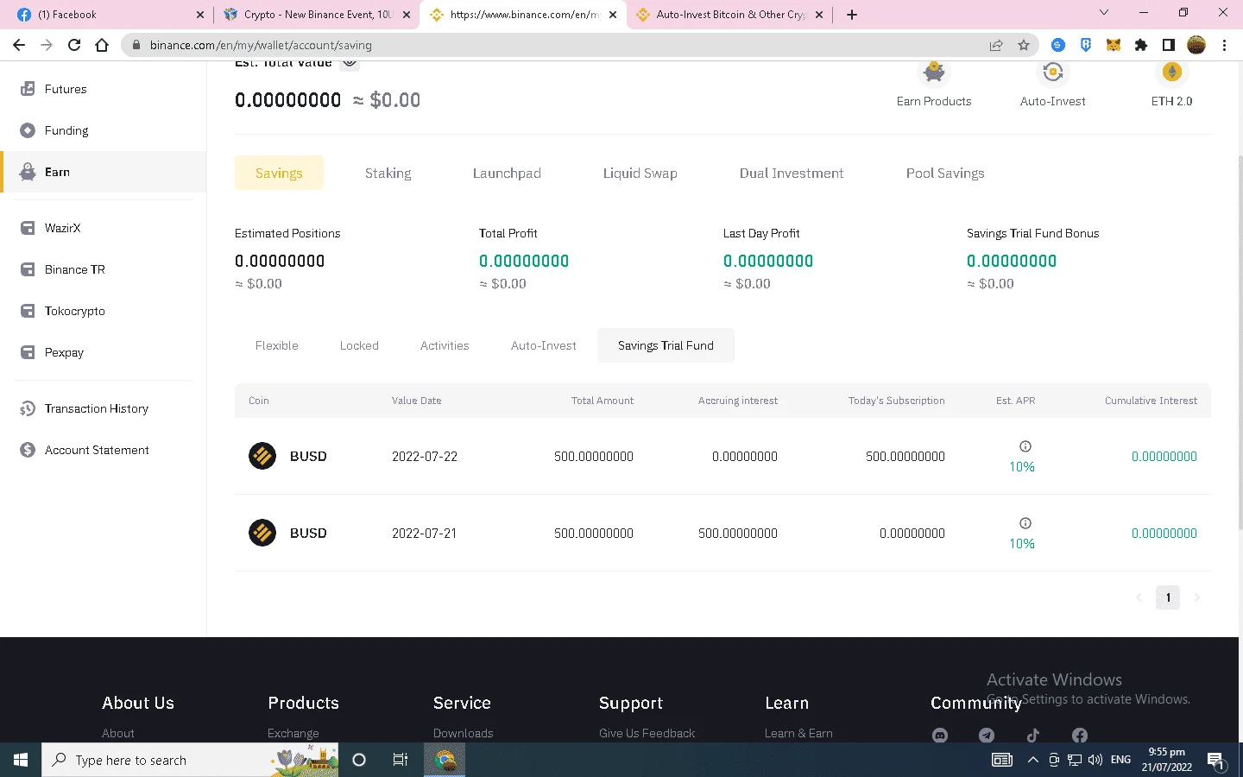Click BUSD coin icon in 2022-07-21 row
This screenshot has width=1243, height=777.
point(262,533)
